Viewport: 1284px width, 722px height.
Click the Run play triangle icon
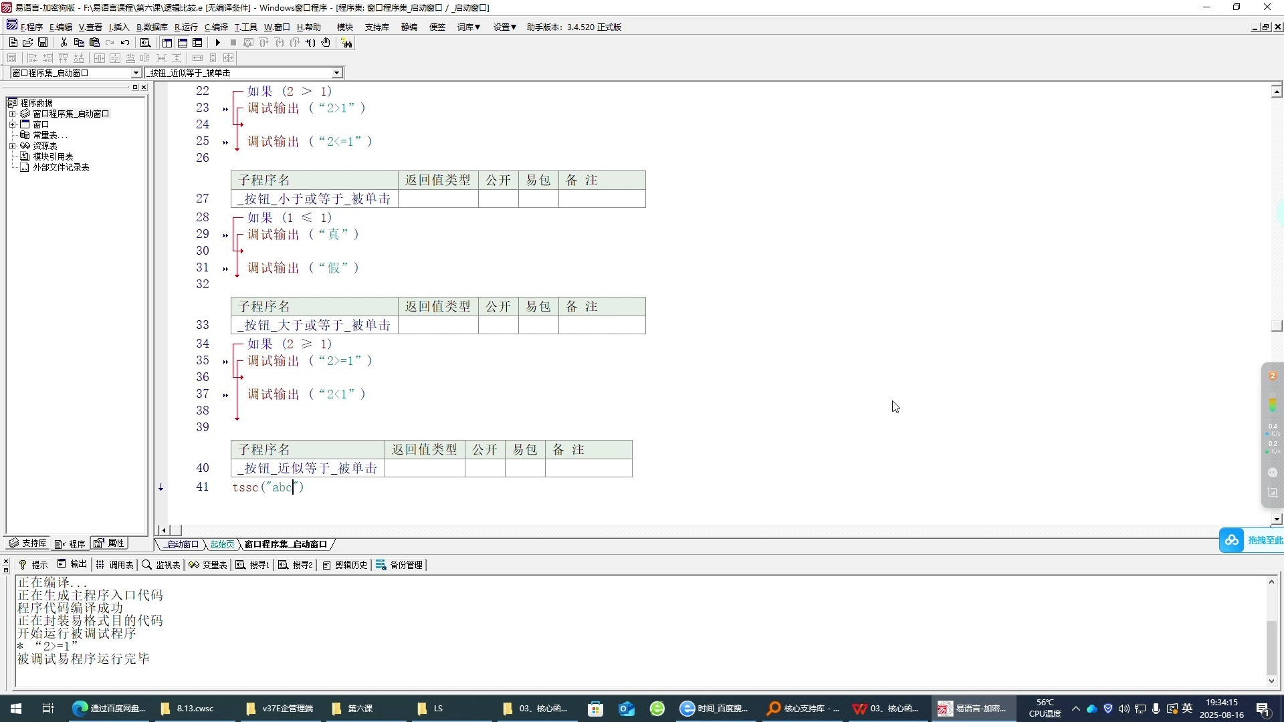217,42
